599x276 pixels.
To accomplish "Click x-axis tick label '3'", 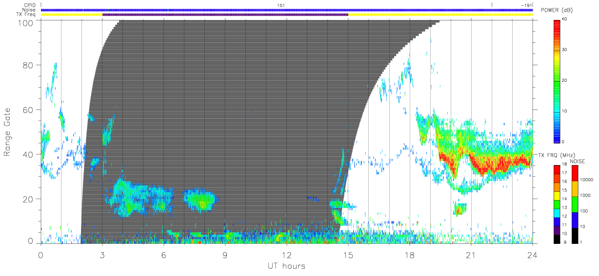I will [102, 255].
